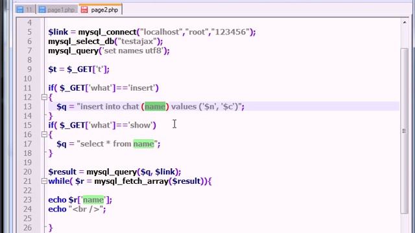Image resolution: width=415 pixels, height=233 pixels.
Task: Click the highlighted 'name' in line 13
Action: point(155,106)
